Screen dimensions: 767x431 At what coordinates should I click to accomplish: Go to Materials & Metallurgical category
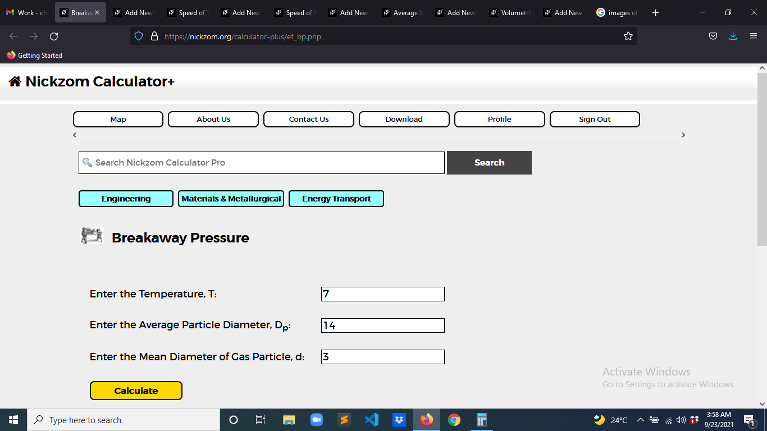tap(231, 199)
